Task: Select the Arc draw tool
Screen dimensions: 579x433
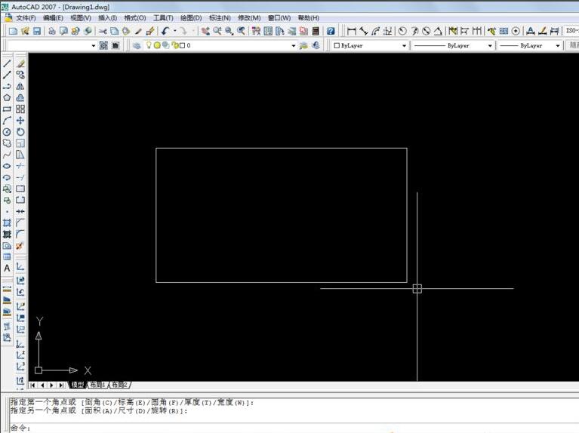Action: pos(7,121)
